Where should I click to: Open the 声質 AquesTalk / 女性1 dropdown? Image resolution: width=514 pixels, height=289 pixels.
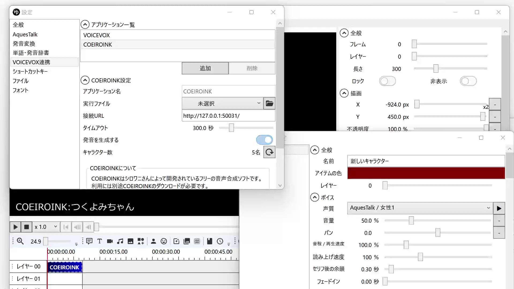coord(420,208)
